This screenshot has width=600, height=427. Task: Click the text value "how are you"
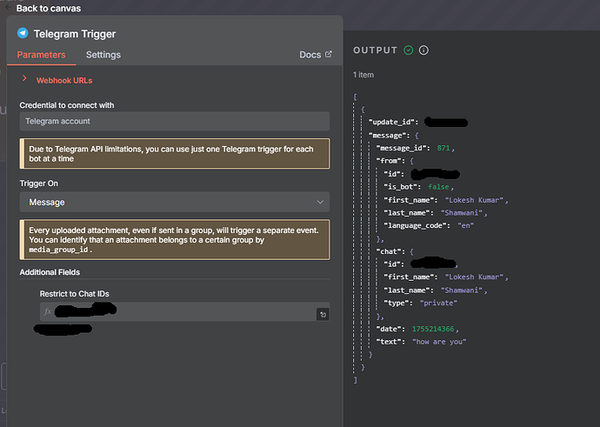pos(439,341)
